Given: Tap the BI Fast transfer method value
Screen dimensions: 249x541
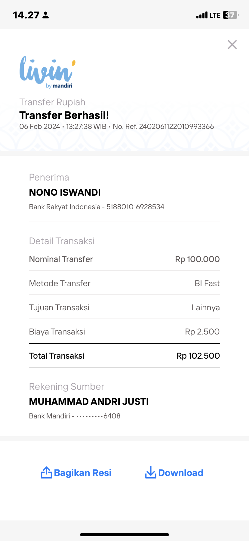Looking at the screenshot, I should click(207, 283).
